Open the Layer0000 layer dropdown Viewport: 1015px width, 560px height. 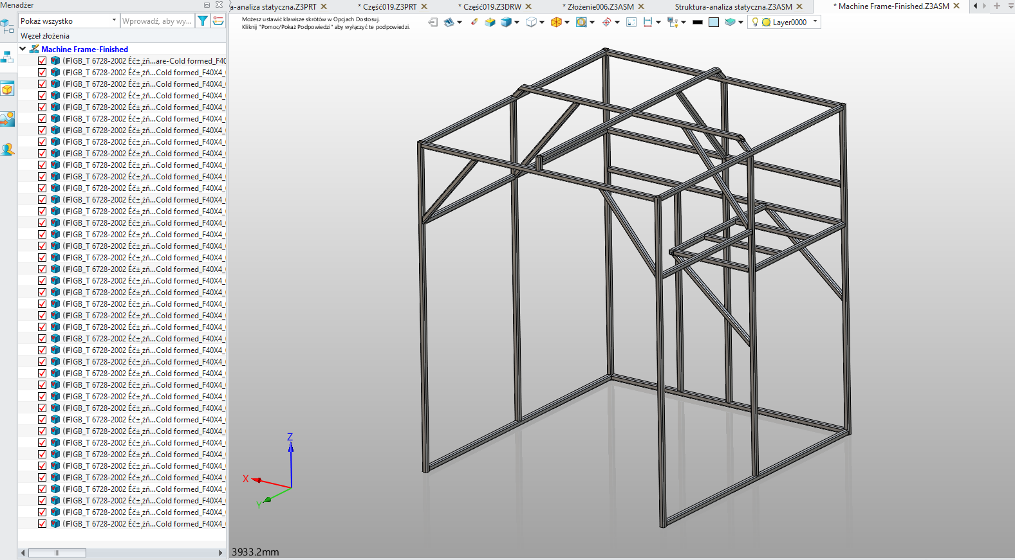point(815,21)
